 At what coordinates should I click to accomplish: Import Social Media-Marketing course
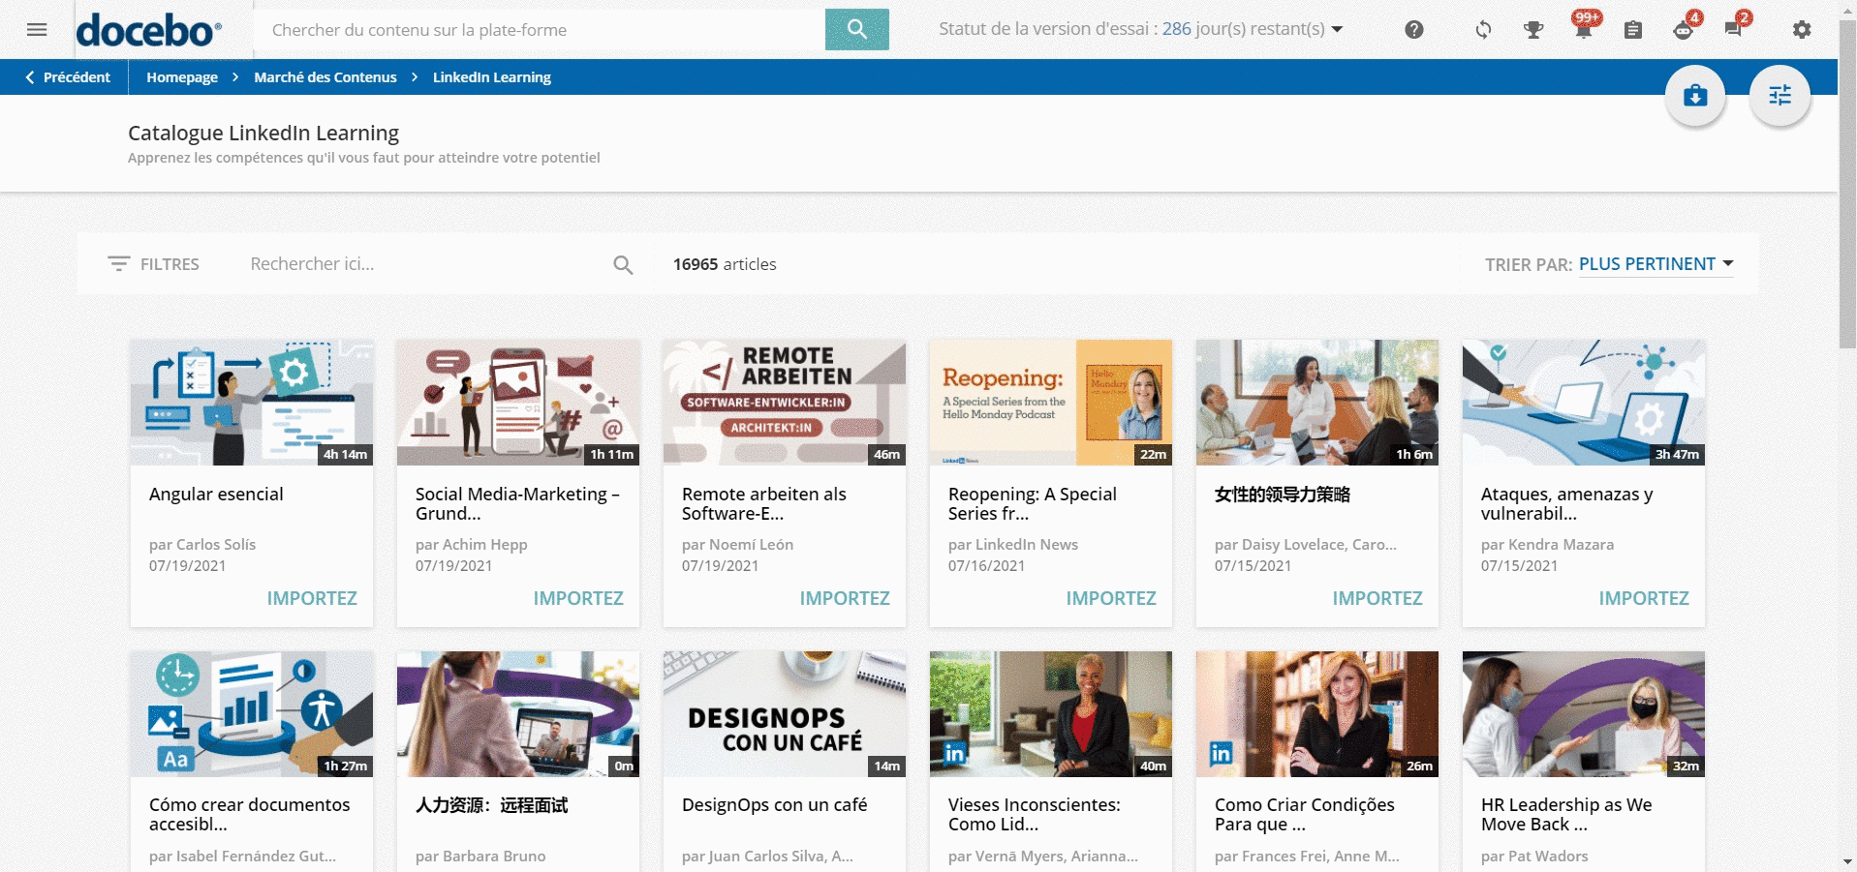pyautogui.click(x=578, y=598)
